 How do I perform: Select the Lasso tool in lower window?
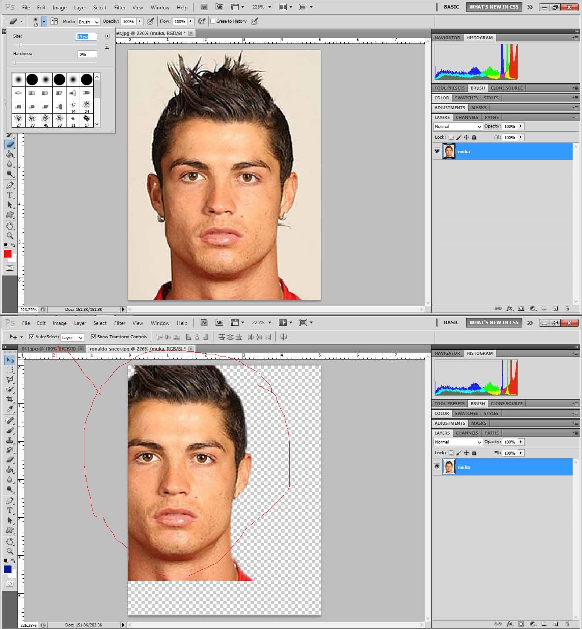(10, 380)
